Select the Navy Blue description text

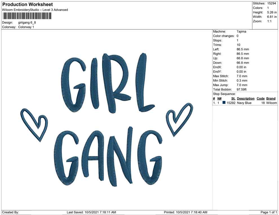coord(244,103)
